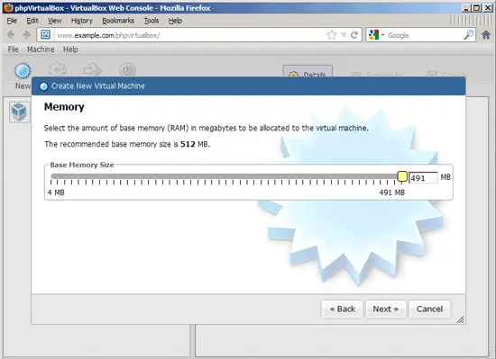
Task: Cancel the Create New Virtual Machine wizard
Action: 429,309
